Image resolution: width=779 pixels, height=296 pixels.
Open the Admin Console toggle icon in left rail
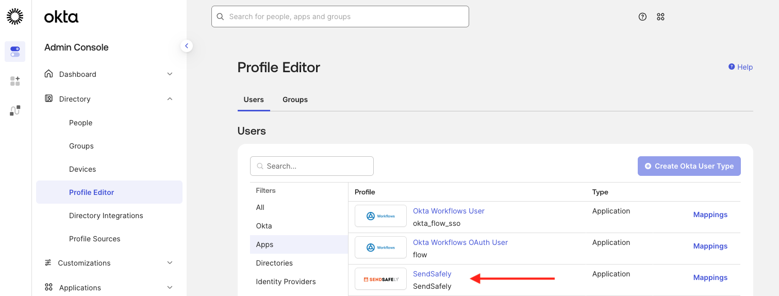coord(15,52)
